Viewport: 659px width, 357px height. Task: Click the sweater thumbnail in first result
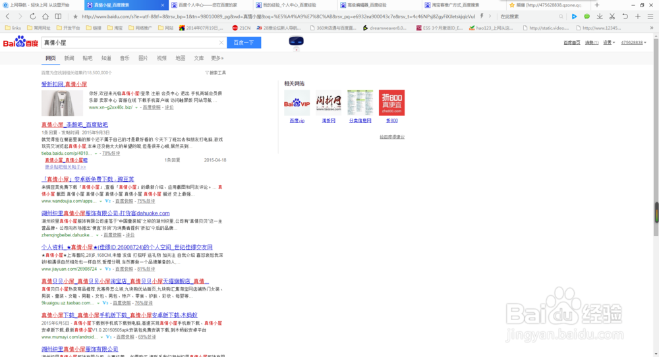[62, 103]
